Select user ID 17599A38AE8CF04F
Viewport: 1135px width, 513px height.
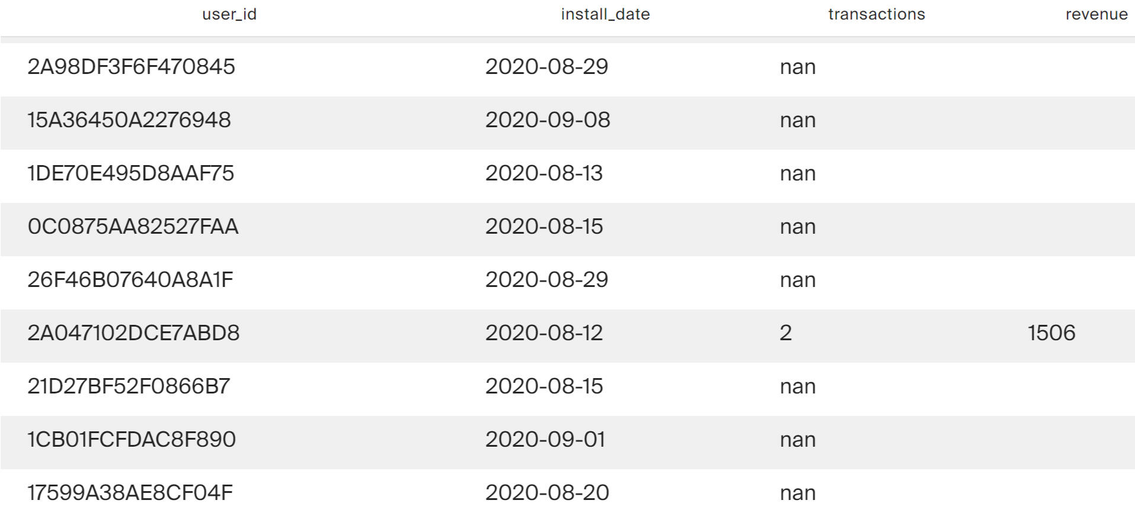(x=130, y=492)
